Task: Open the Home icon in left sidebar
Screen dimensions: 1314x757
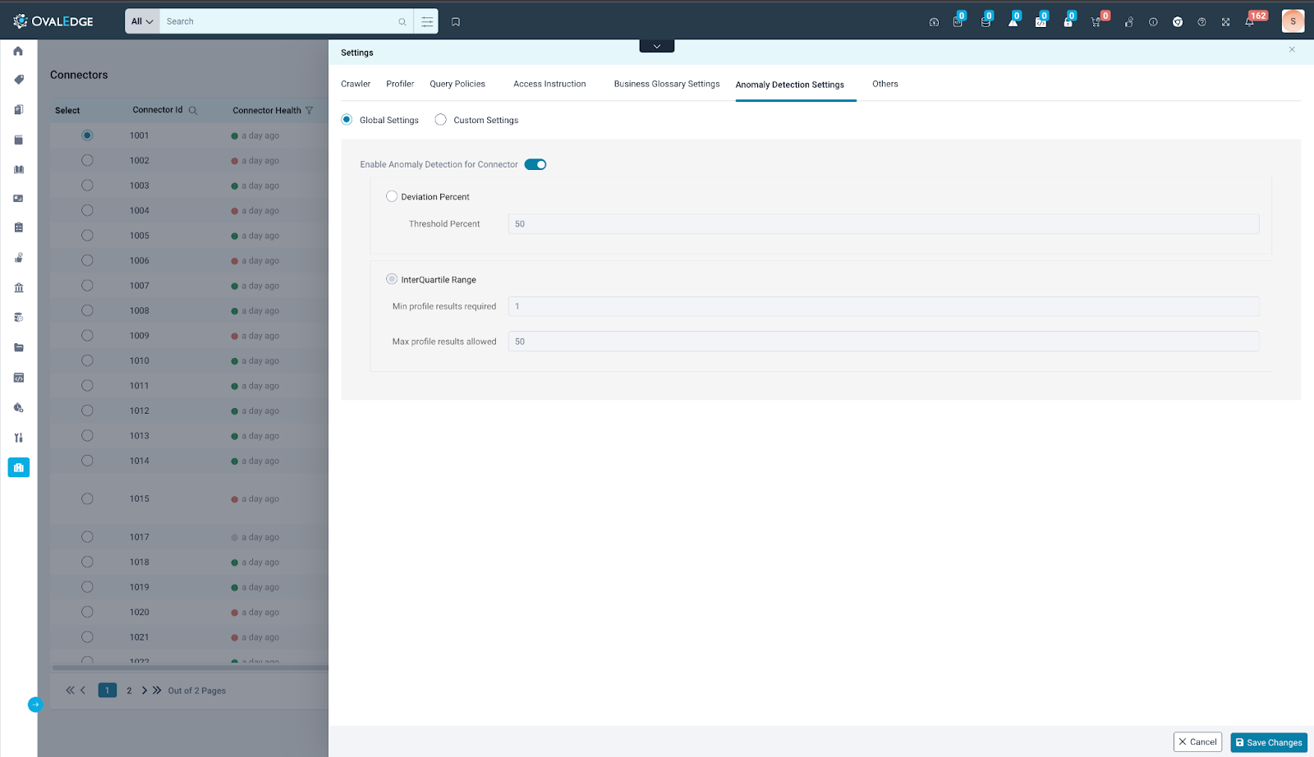Action: click(18, 51)
